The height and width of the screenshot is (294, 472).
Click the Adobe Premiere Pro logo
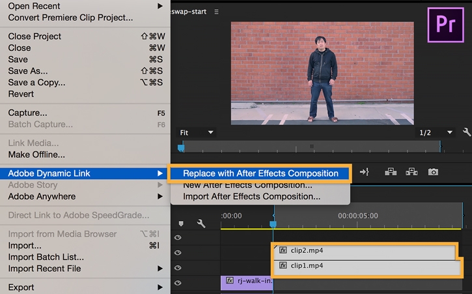(x=445, y=25)
